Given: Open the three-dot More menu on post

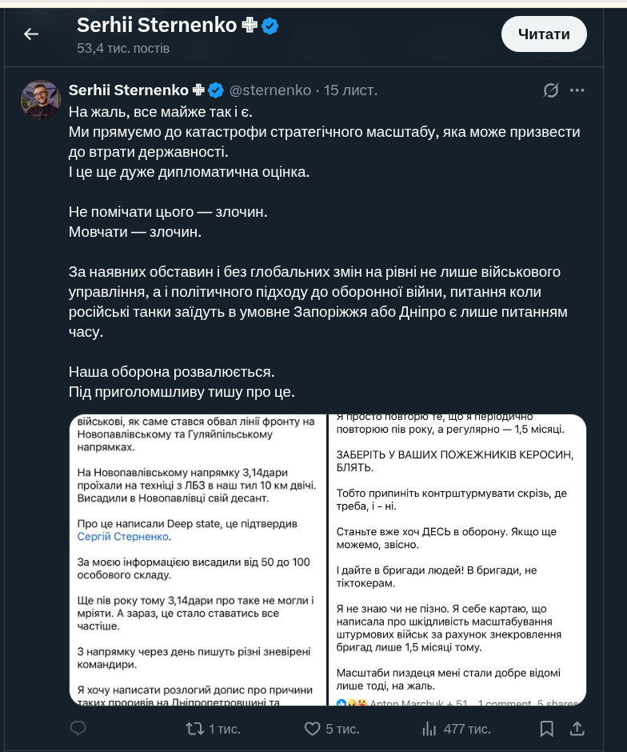Looking at the screenshot, I should [x=577, y=90].
